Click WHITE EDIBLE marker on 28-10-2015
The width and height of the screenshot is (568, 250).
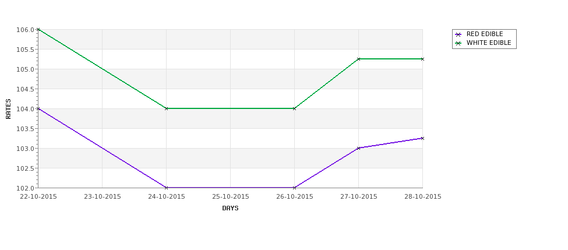[422, 59]
